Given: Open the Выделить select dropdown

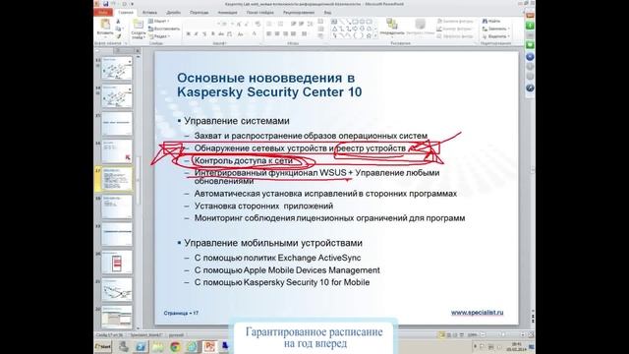Looking at the screenshot, I should (495, 36).
